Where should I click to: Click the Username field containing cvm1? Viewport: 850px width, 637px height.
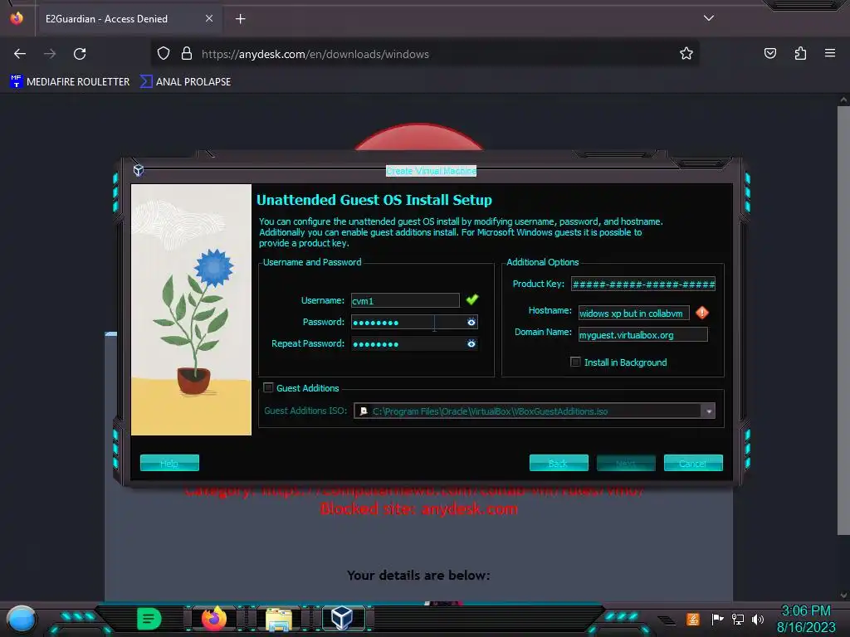click(x=405, y=300)
